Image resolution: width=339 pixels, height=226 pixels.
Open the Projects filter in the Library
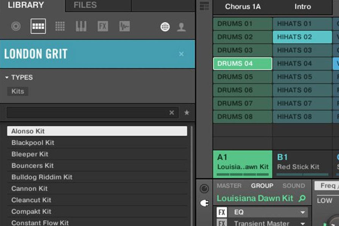16,26
